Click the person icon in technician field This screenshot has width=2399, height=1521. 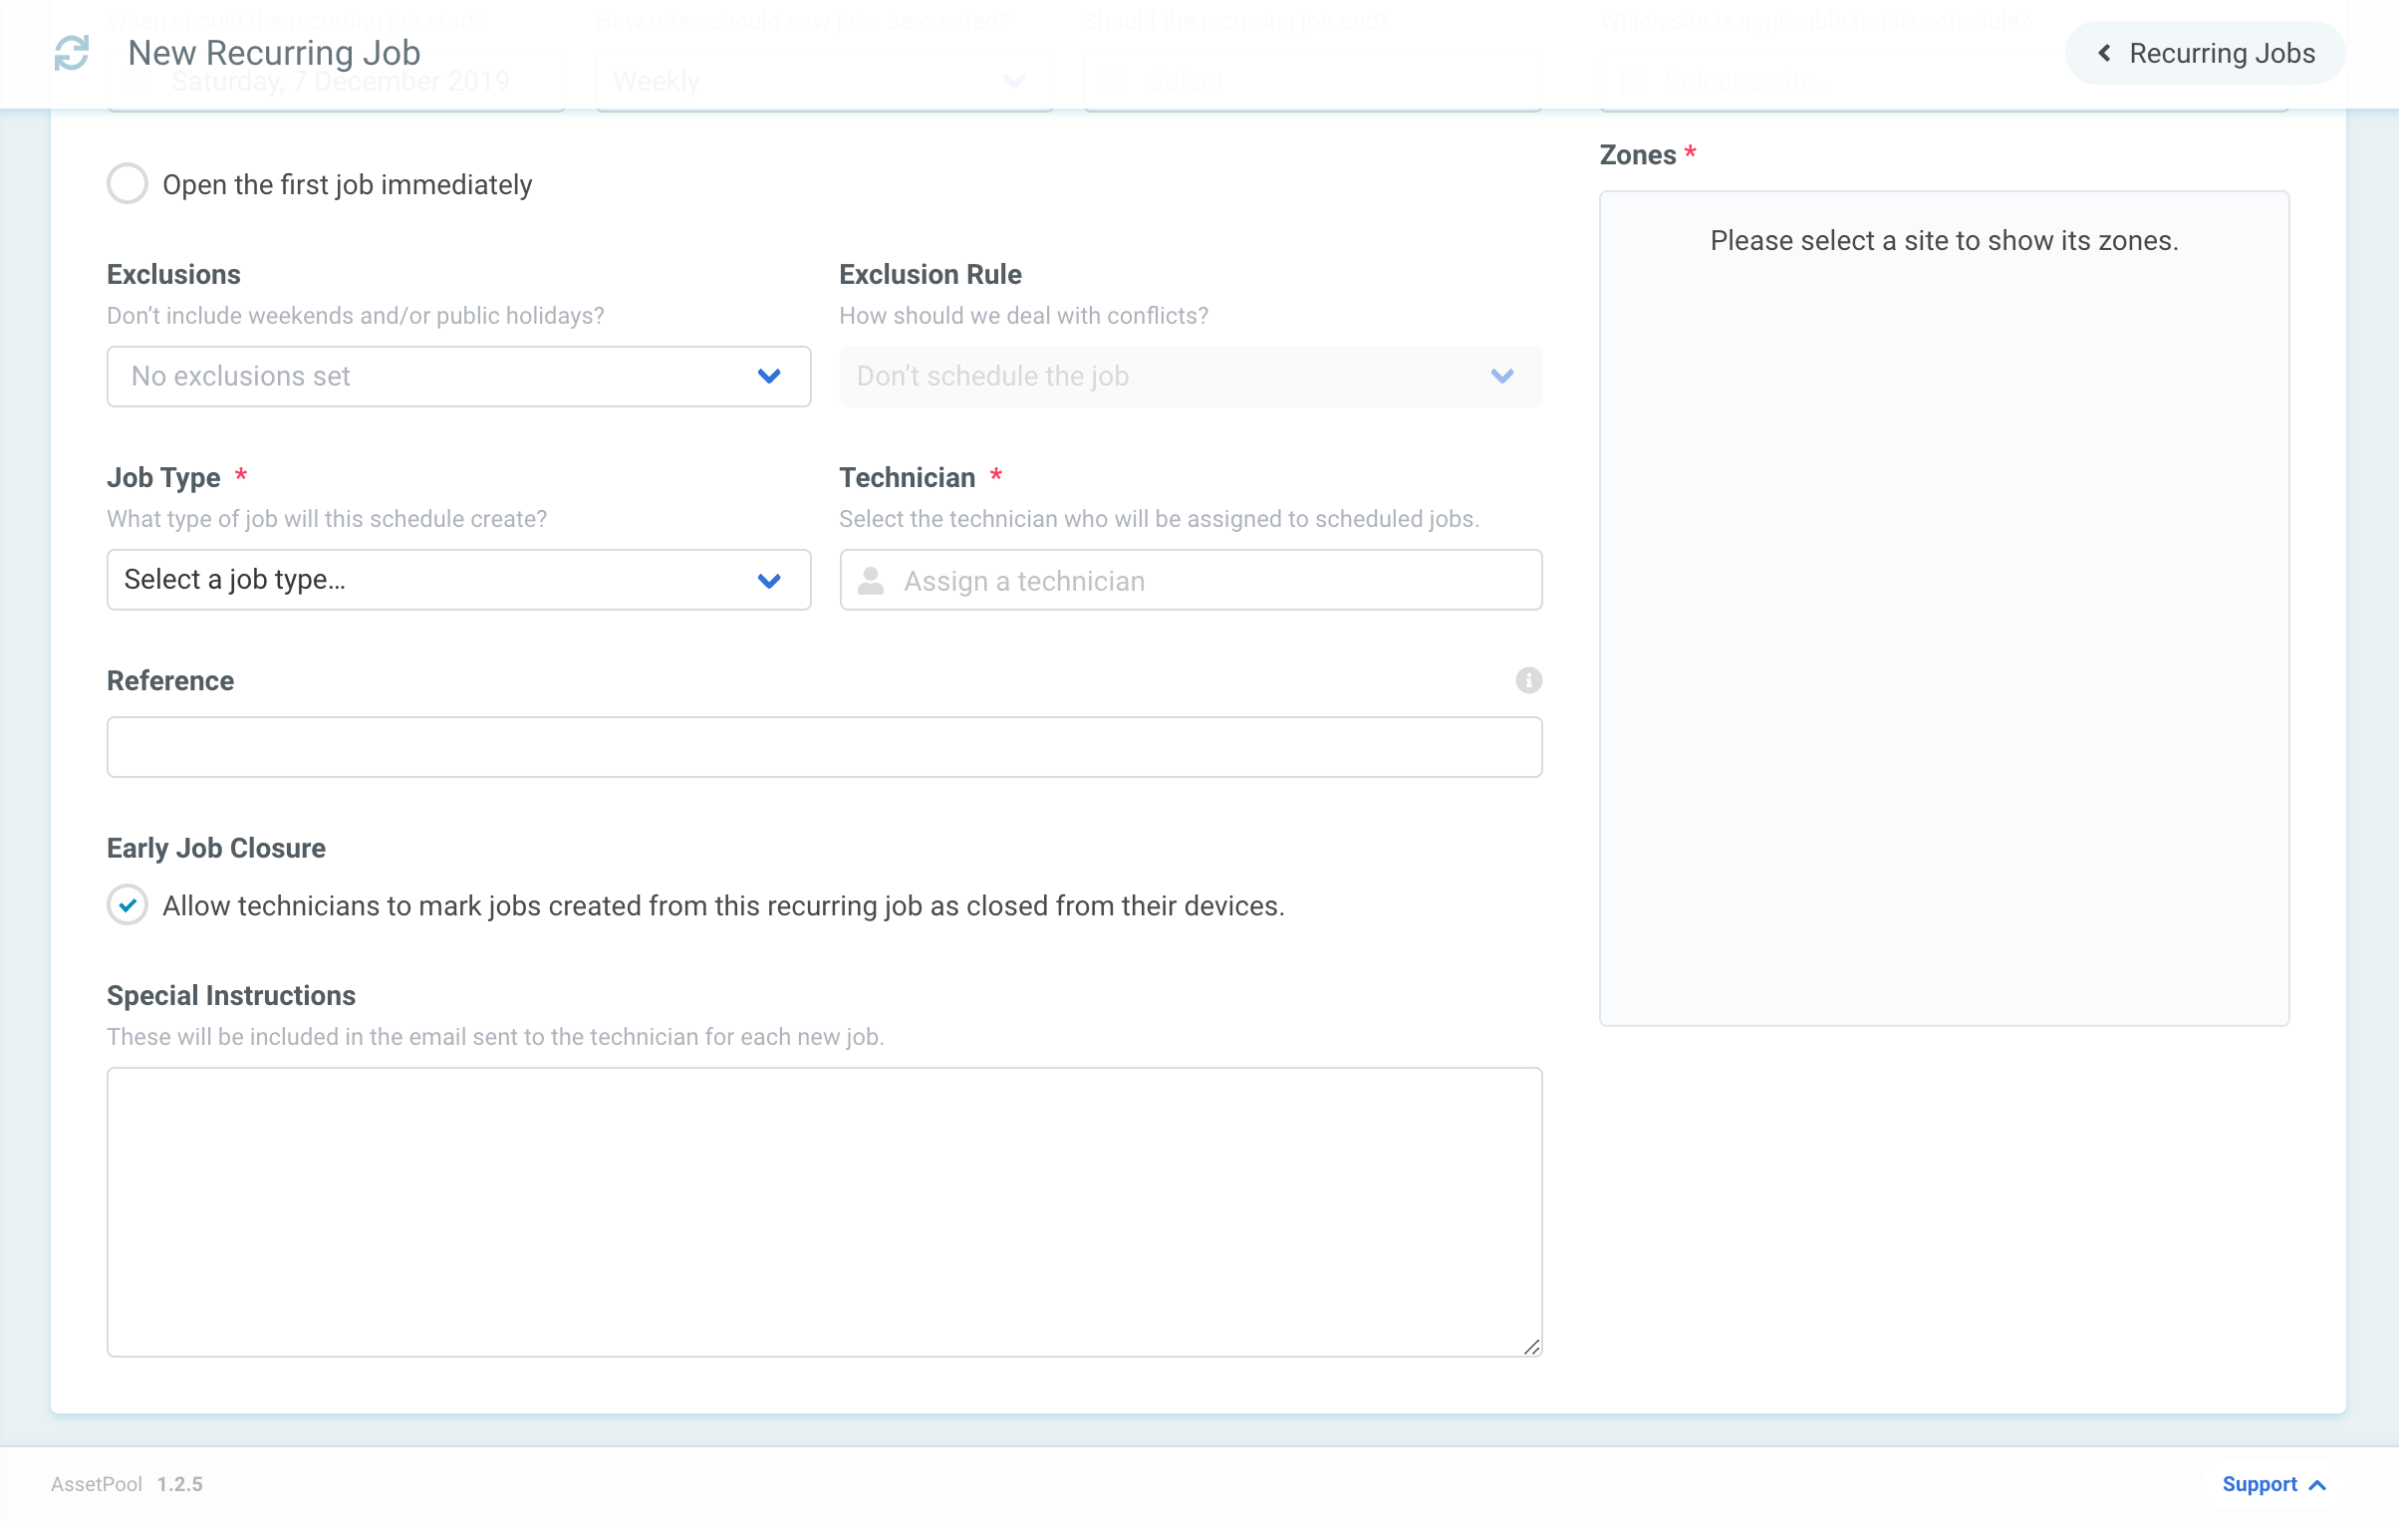[x=871, y=581]
